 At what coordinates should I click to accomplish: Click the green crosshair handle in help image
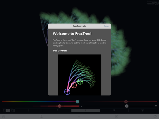(80, 81)
